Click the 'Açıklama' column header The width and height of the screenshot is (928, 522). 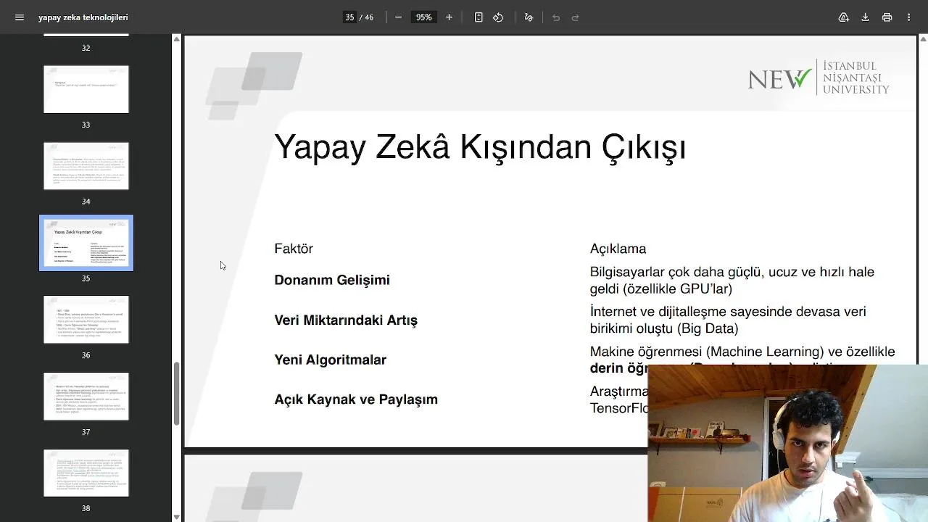(x=618, y=249)
